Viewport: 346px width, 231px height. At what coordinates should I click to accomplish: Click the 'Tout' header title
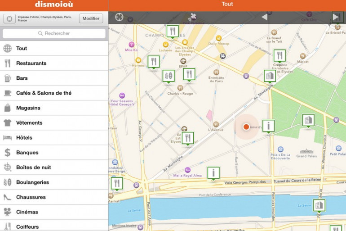point(227,4)
